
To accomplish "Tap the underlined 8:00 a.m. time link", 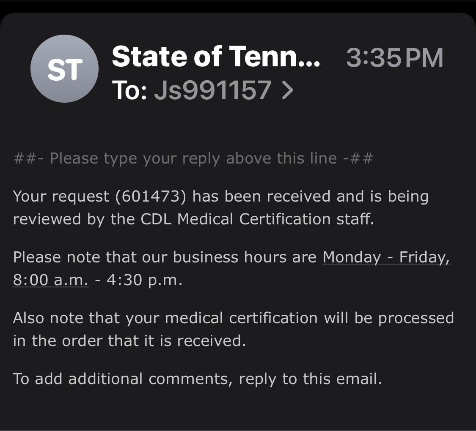I will 51,280.
